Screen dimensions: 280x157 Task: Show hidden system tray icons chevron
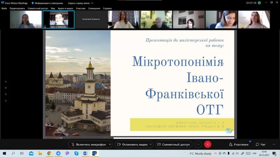215,153
